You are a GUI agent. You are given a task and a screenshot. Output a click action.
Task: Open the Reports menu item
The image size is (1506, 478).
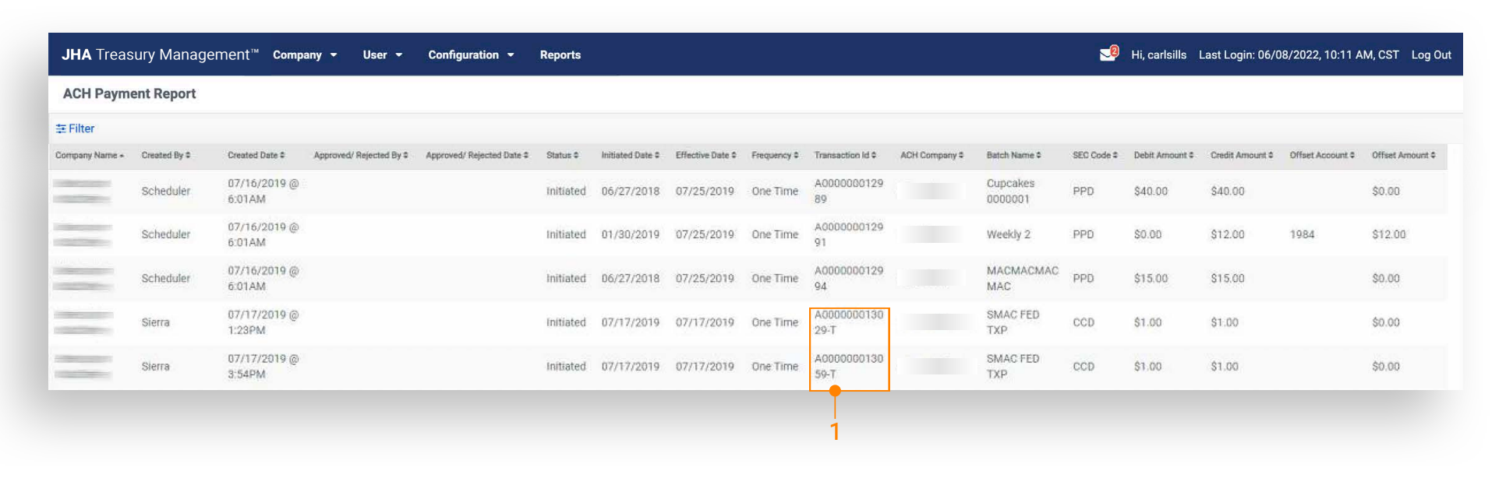[560, 55]
